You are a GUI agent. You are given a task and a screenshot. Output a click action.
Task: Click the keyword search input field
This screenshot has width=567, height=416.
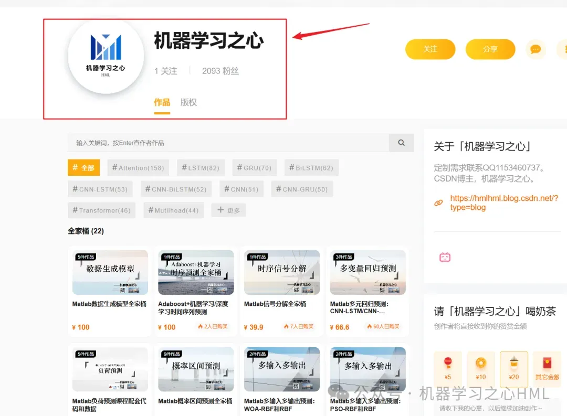[228, 143]
